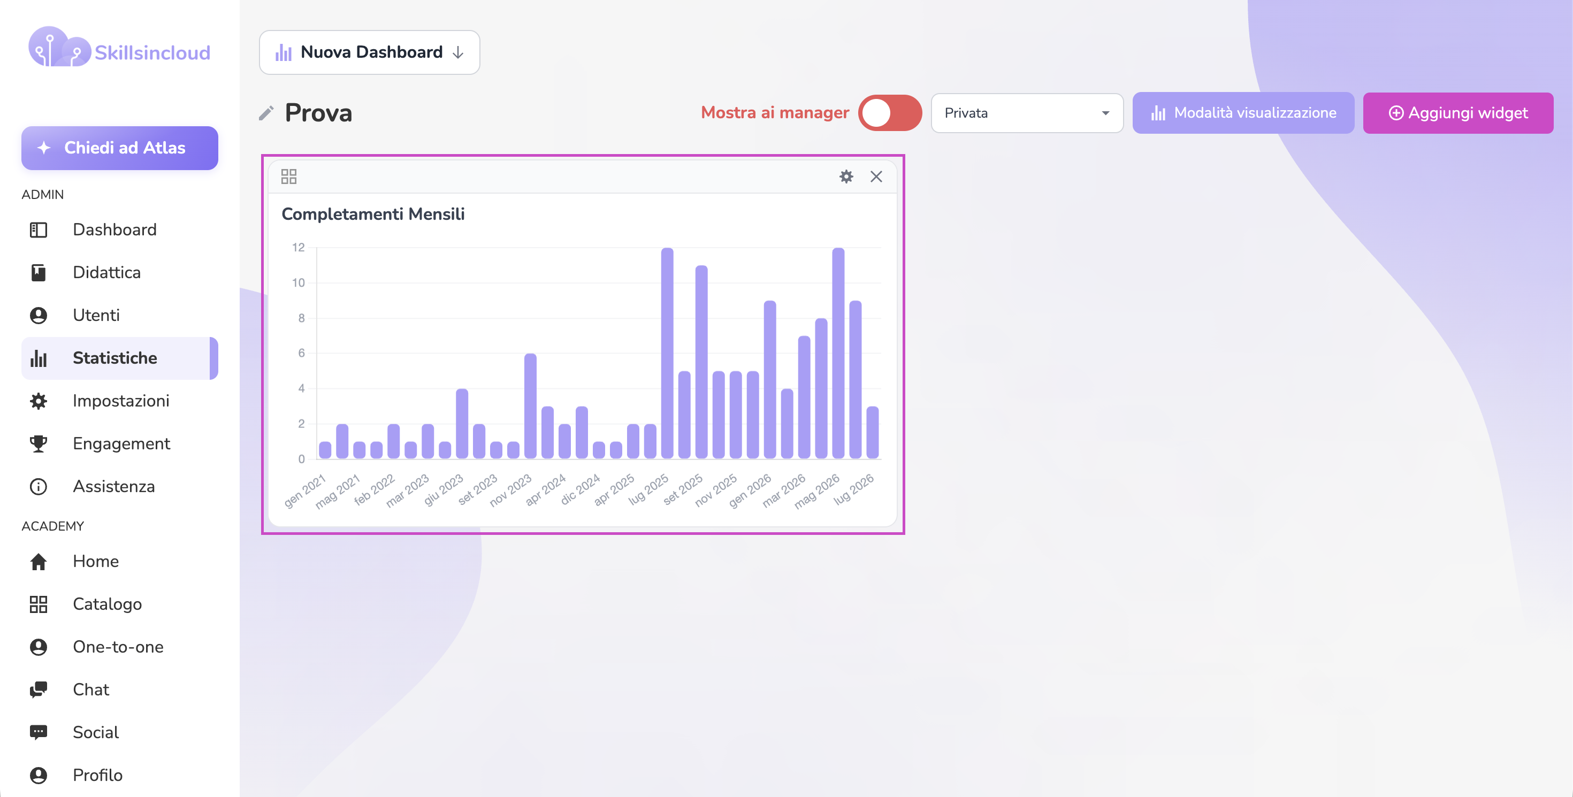Click the Engagement trophy icon
This screenshot has width=1573, height=797.
click(39, 443)
